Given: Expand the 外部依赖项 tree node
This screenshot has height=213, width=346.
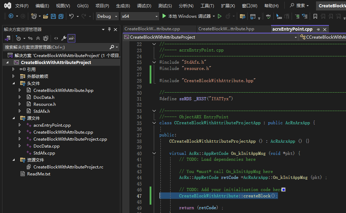Looking at the screenshot, I should [x=14, y=76].
